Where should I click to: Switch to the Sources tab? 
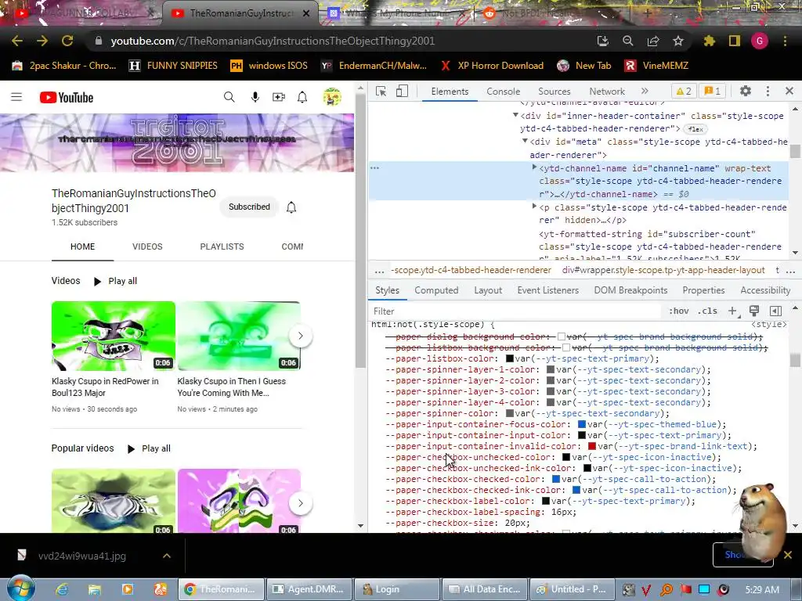pos(554,92)
